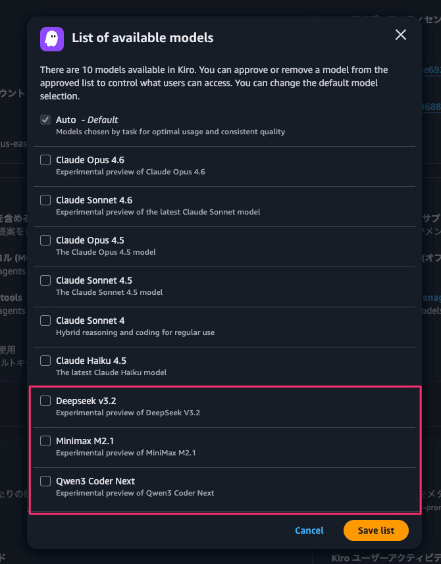The width and height of the screenshot is (441, 564).
Task: Click the Kiro ghost logo icon
Action: click(52, 39)
